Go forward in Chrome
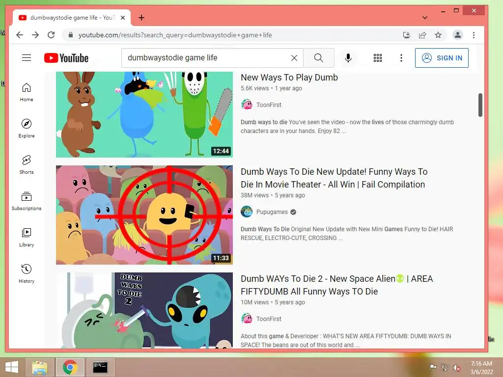 click(x=35, y=35)
